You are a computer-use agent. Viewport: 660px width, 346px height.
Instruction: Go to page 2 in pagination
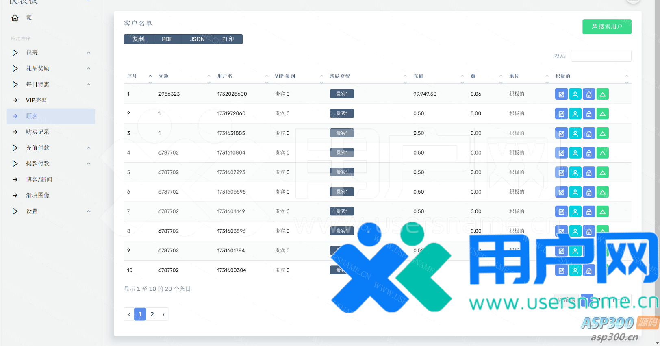coord(152,314)
